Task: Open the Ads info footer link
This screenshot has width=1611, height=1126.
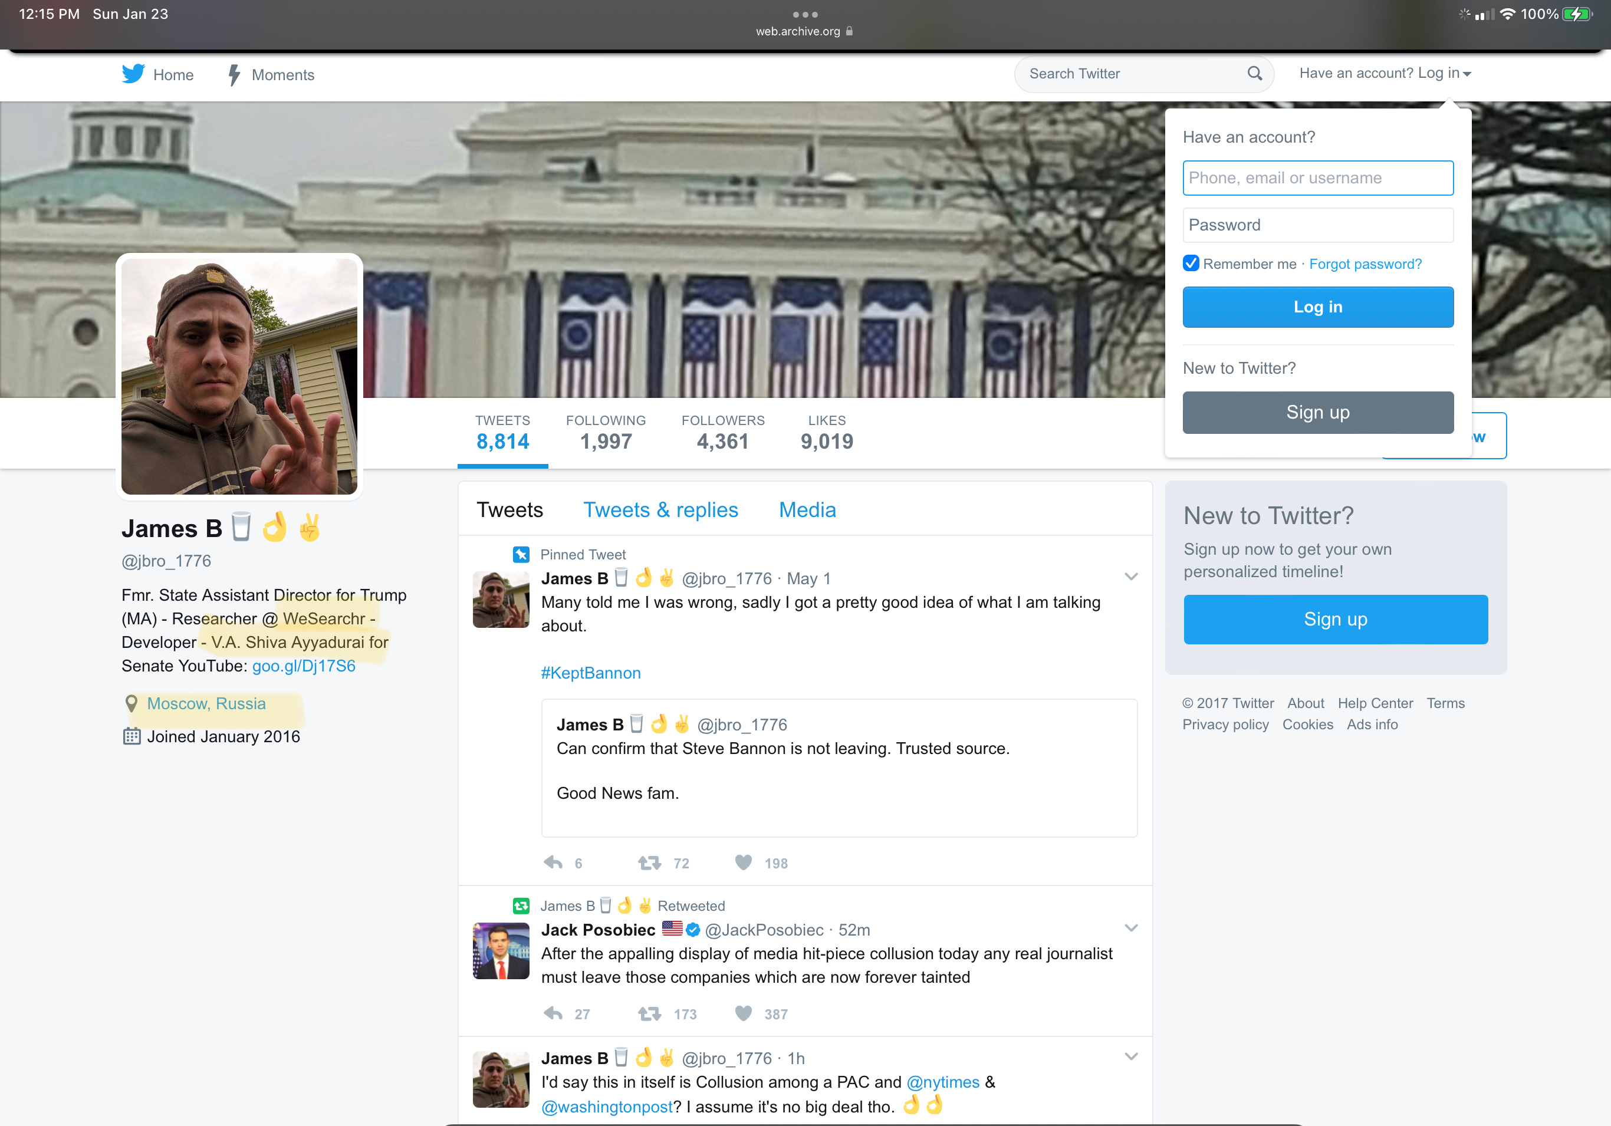Action: (x=1372, y=724)
